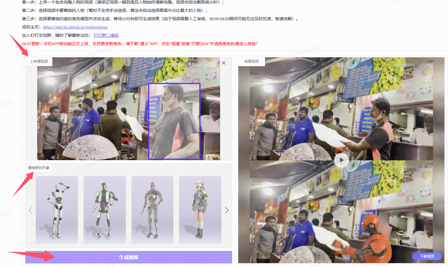Select the white humanoid robot avatar
448x267 pixels.
pyautogui.click(x=57, y=210)
